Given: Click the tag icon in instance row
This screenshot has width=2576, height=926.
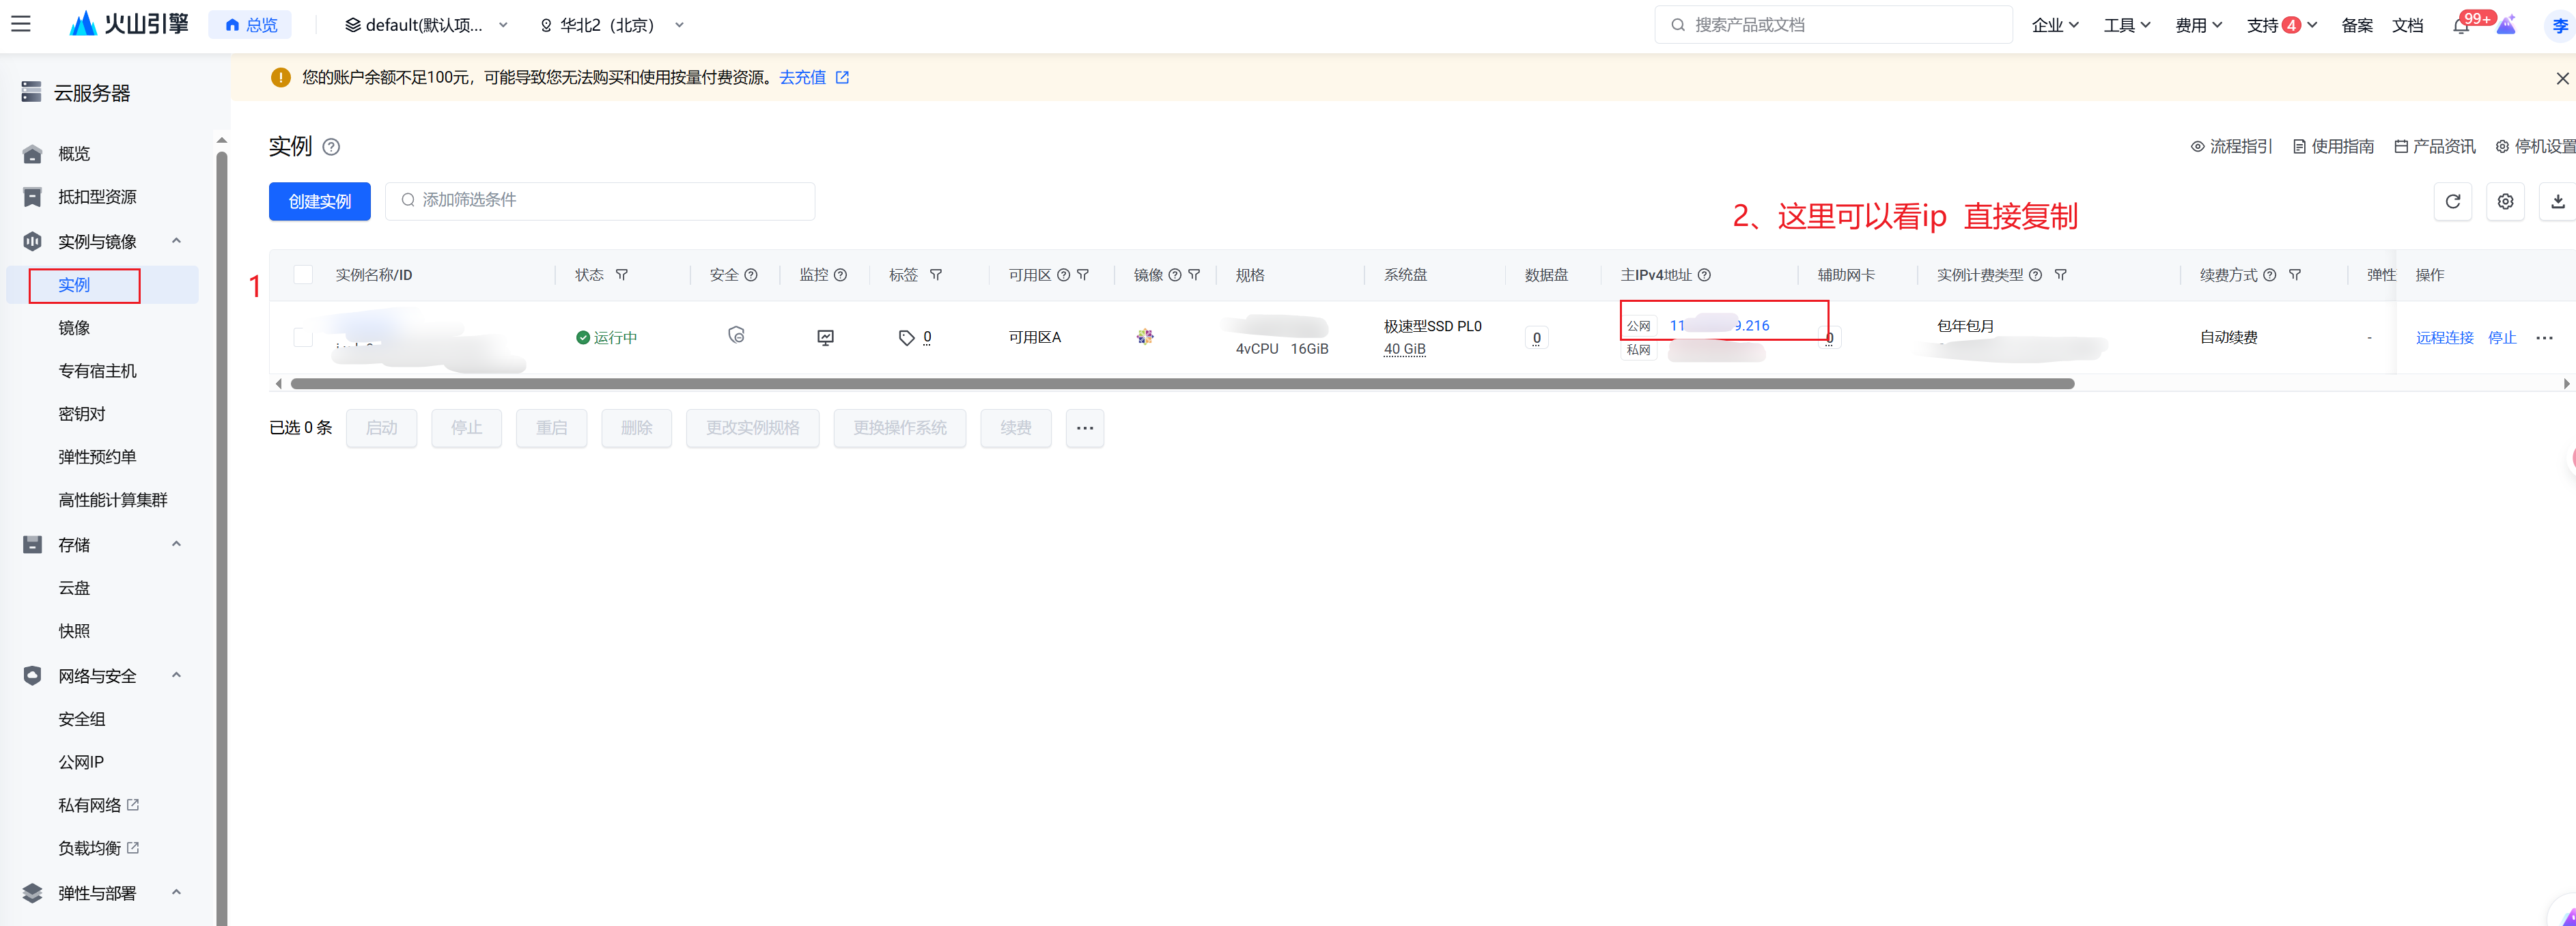Looking at the screenshot, I should click(906, 338).
